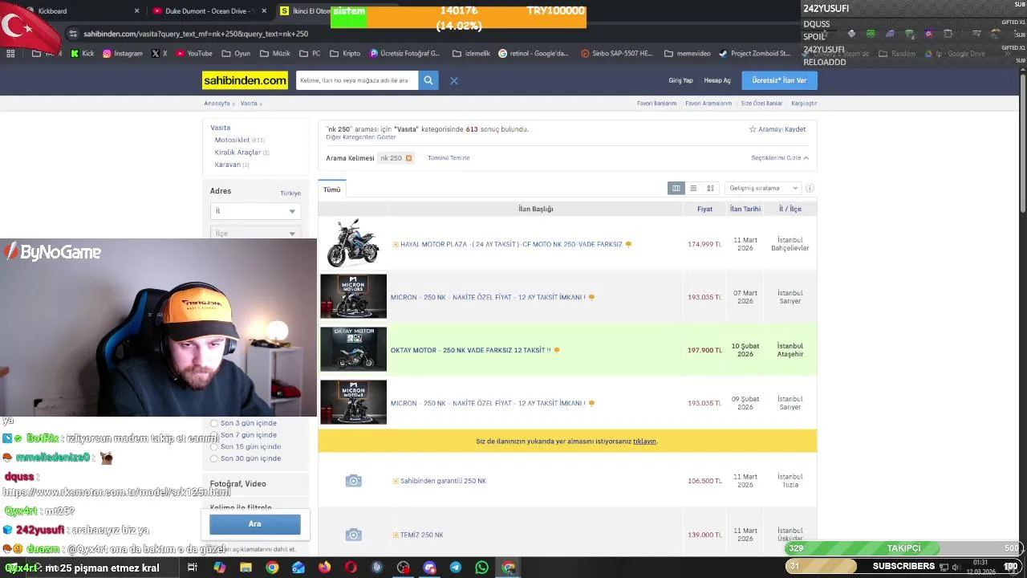
Task: Sort listings by 'İlan Tarihi' column header
Action: [745, 209]
